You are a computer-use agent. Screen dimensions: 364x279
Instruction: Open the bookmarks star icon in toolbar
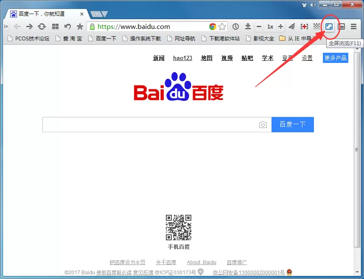click(80, 26)
